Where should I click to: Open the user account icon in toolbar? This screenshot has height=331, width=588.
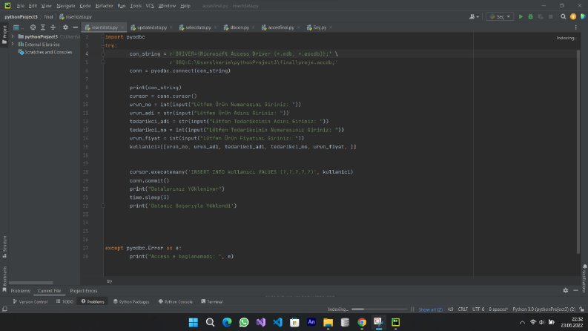(x=474, y=16)
